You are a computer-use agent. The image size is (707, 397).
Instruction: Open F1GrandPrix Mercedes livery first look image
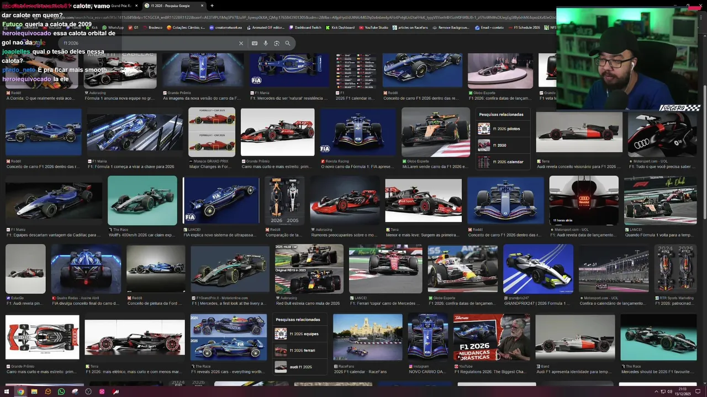[230, 269]
